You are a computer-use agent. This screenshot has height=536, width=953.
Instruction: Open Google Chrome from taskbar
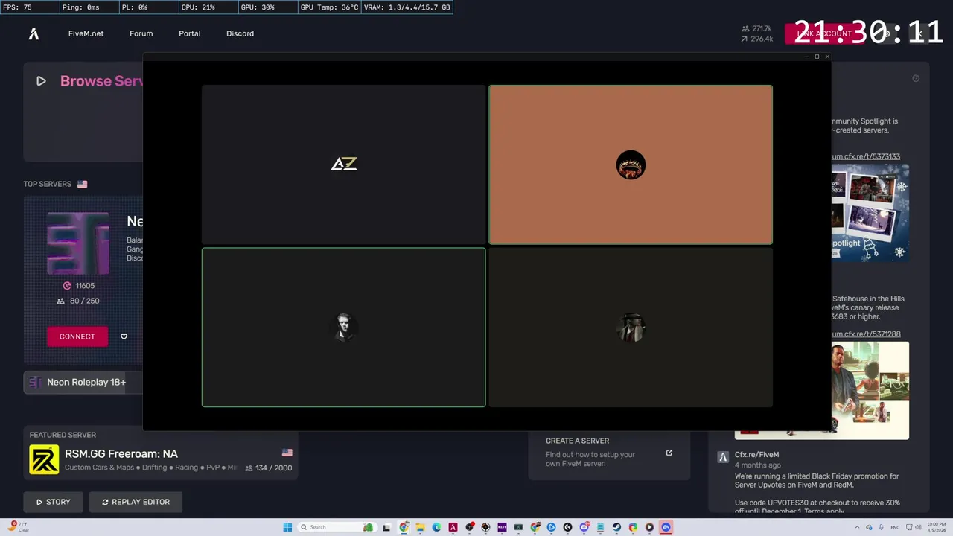(x=404, y=527)
